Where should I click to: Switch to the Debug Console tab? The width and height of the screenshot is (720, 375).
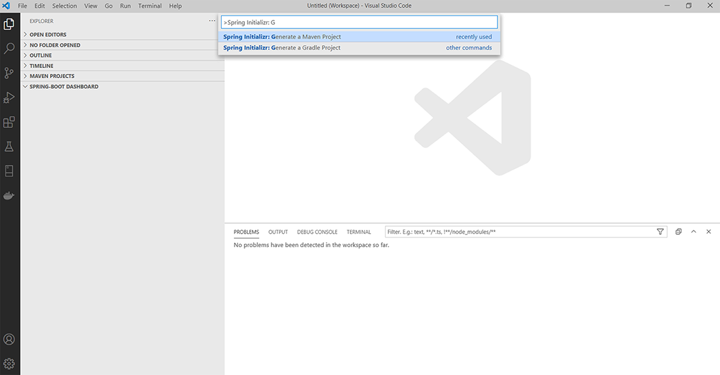click(317, 232)
